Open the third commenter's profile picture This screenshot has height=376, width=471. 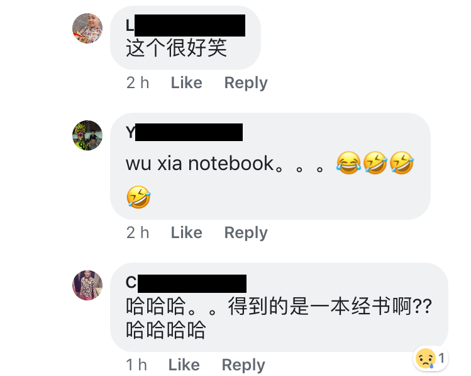(x=87, y=285)
